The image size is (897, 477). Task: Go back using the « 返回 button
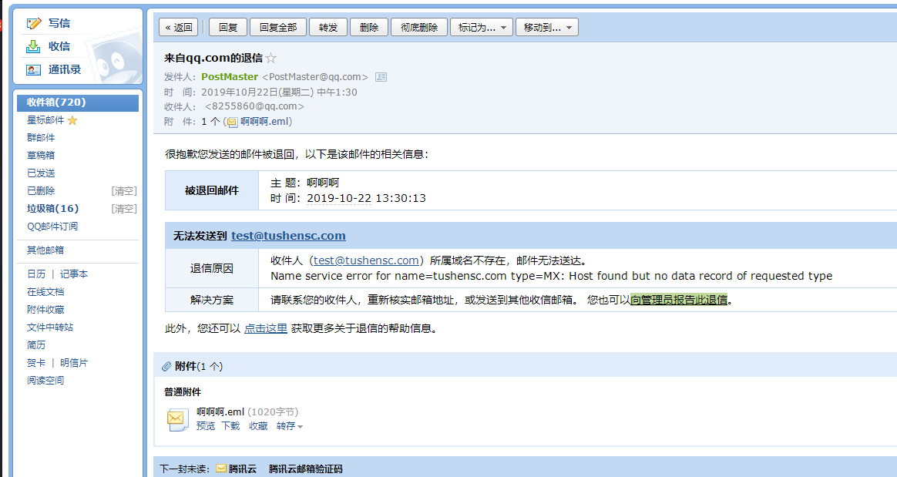179,28
